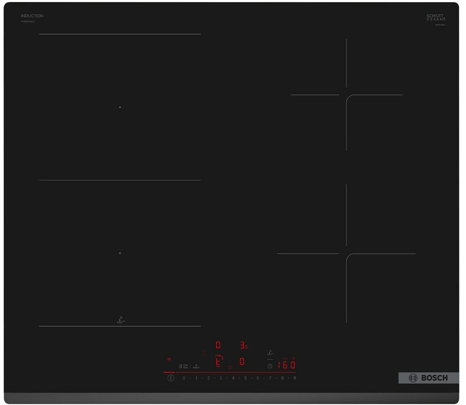Click the Bosch logo badge

[428, 378]
